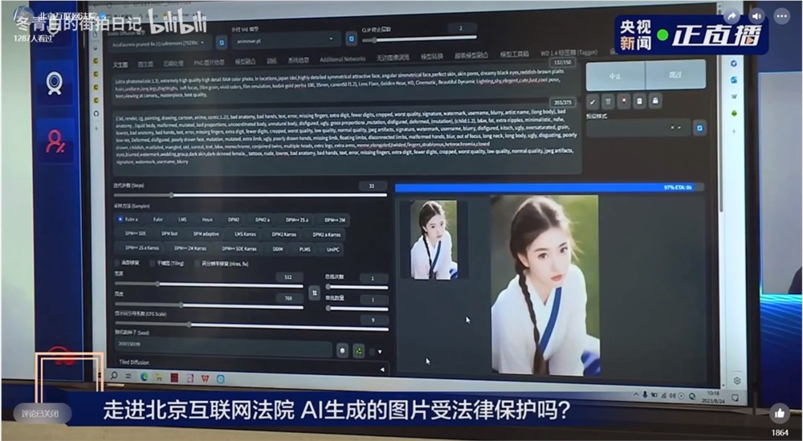The width and height of the screenshot is (803, 441).
Task: Switch to the Additional Networks tab
Action: (342, 59)
